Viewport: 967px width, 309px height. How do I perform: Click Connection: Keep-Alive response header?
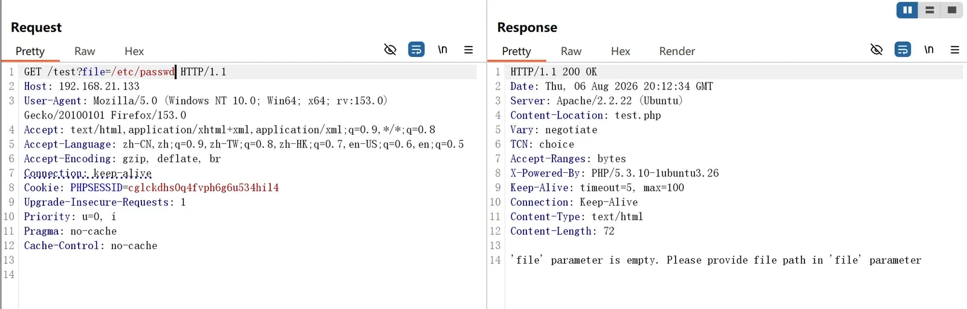[x=574, y=203]
